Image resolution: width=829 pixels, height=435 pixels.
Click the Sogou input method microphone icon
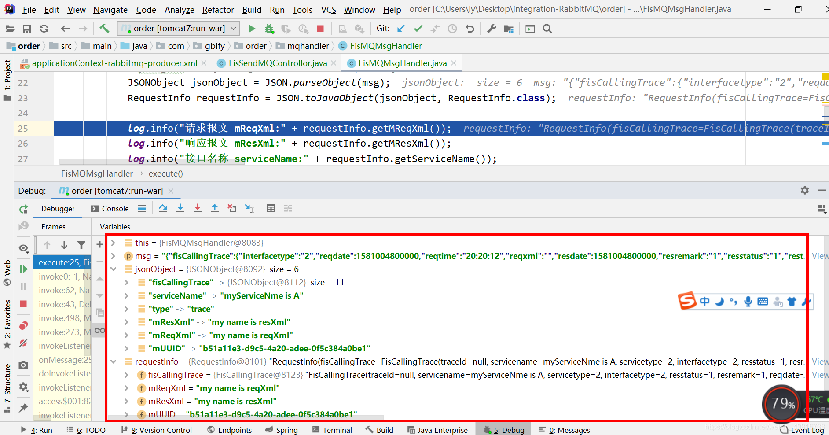748,301
